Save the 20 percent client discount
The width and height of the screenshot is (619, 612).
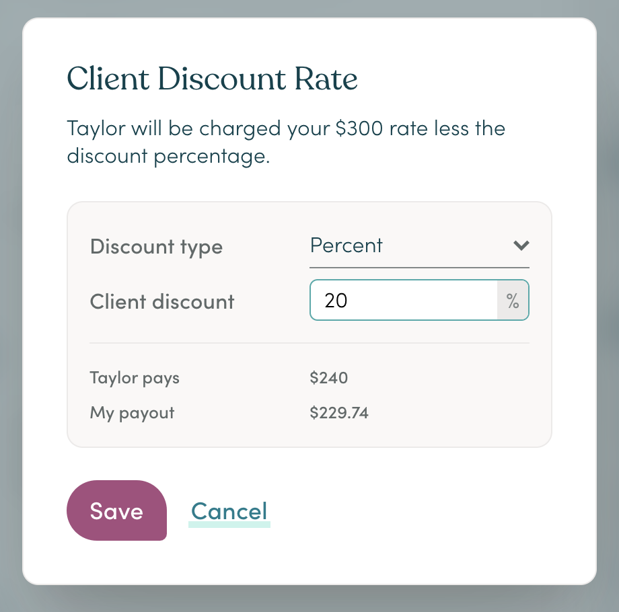click(x=116, y=510)
